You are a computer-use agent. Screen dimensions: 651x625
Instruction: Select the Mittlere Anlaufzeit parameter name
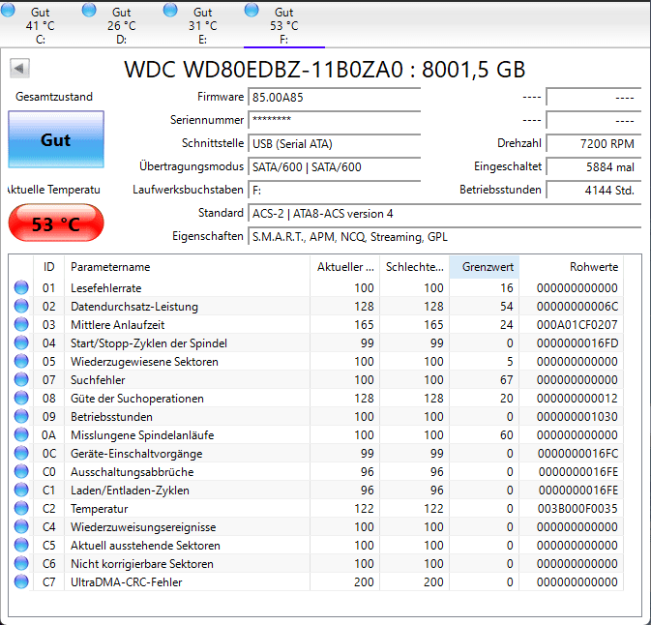(x=117, y=325)
